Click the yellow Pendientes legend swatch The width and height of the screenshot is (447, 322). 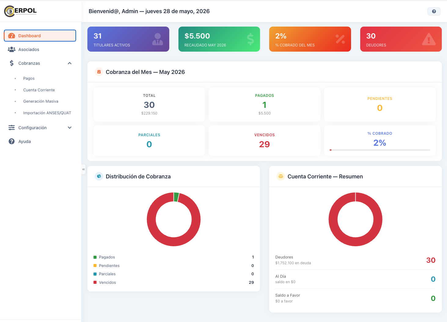pyautogui.click(x=95, y=265)
